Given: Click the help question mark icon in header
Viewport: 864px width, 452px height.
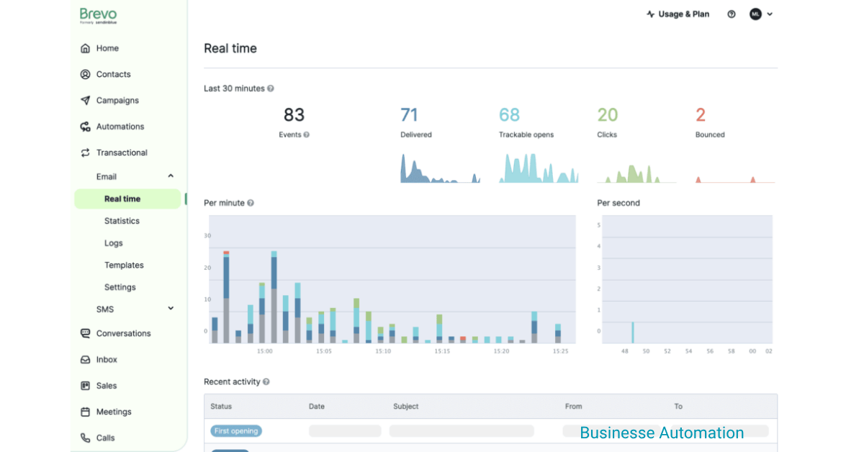Looking at the screenshot, I should pyautogui.click(x=732, y=14).
